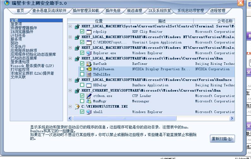Open the 插件管理及卸载 tab
Image resolution: width=251 pixels, height=159 pixels.
pos(86,11)
